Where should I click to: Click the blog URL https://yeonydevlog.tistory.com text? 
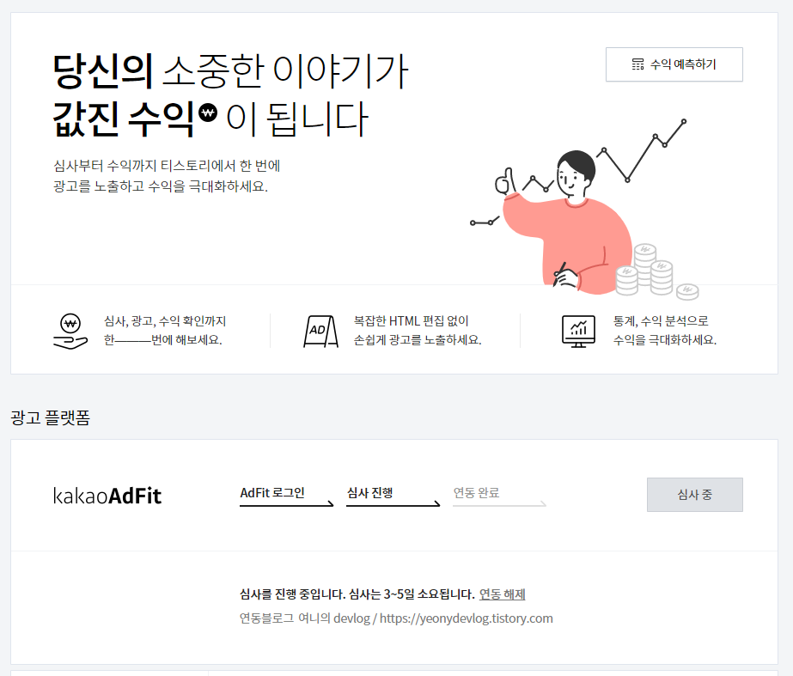[466, 618]
